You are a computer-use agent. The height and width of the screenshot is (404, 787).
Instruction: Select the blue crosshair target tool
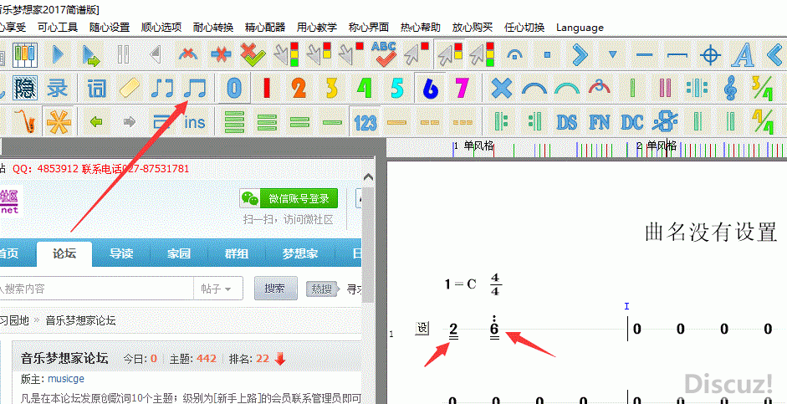[710, 54]
